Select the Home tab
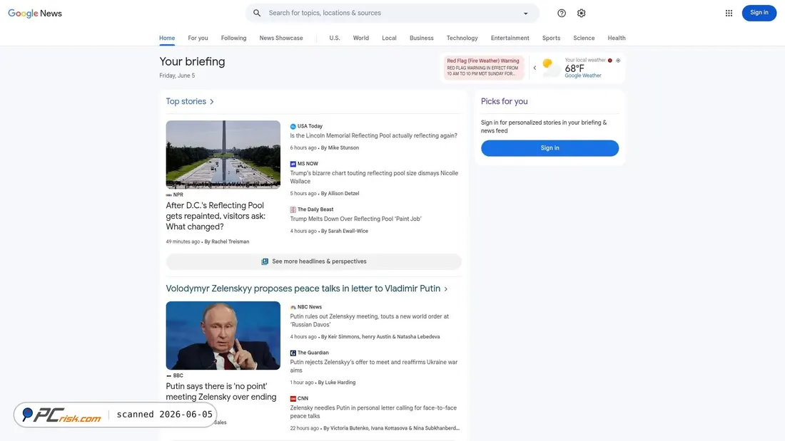The image size is (785, 441). click(167, 38)
